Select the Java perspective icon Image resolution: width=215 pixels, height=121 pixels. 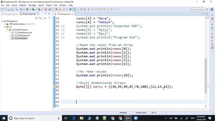pos(212,9)
